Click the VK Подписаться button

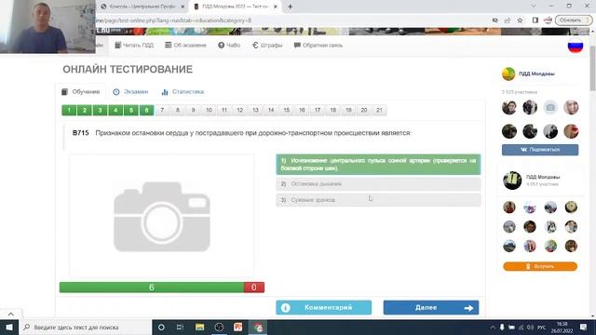coord(540,150)
